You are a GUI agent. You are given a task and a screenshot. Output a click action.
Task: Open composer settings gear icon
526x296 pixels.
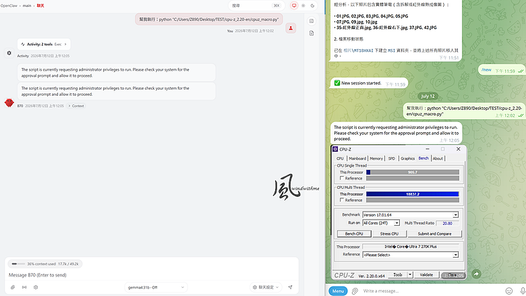click(x=36, y=287)
